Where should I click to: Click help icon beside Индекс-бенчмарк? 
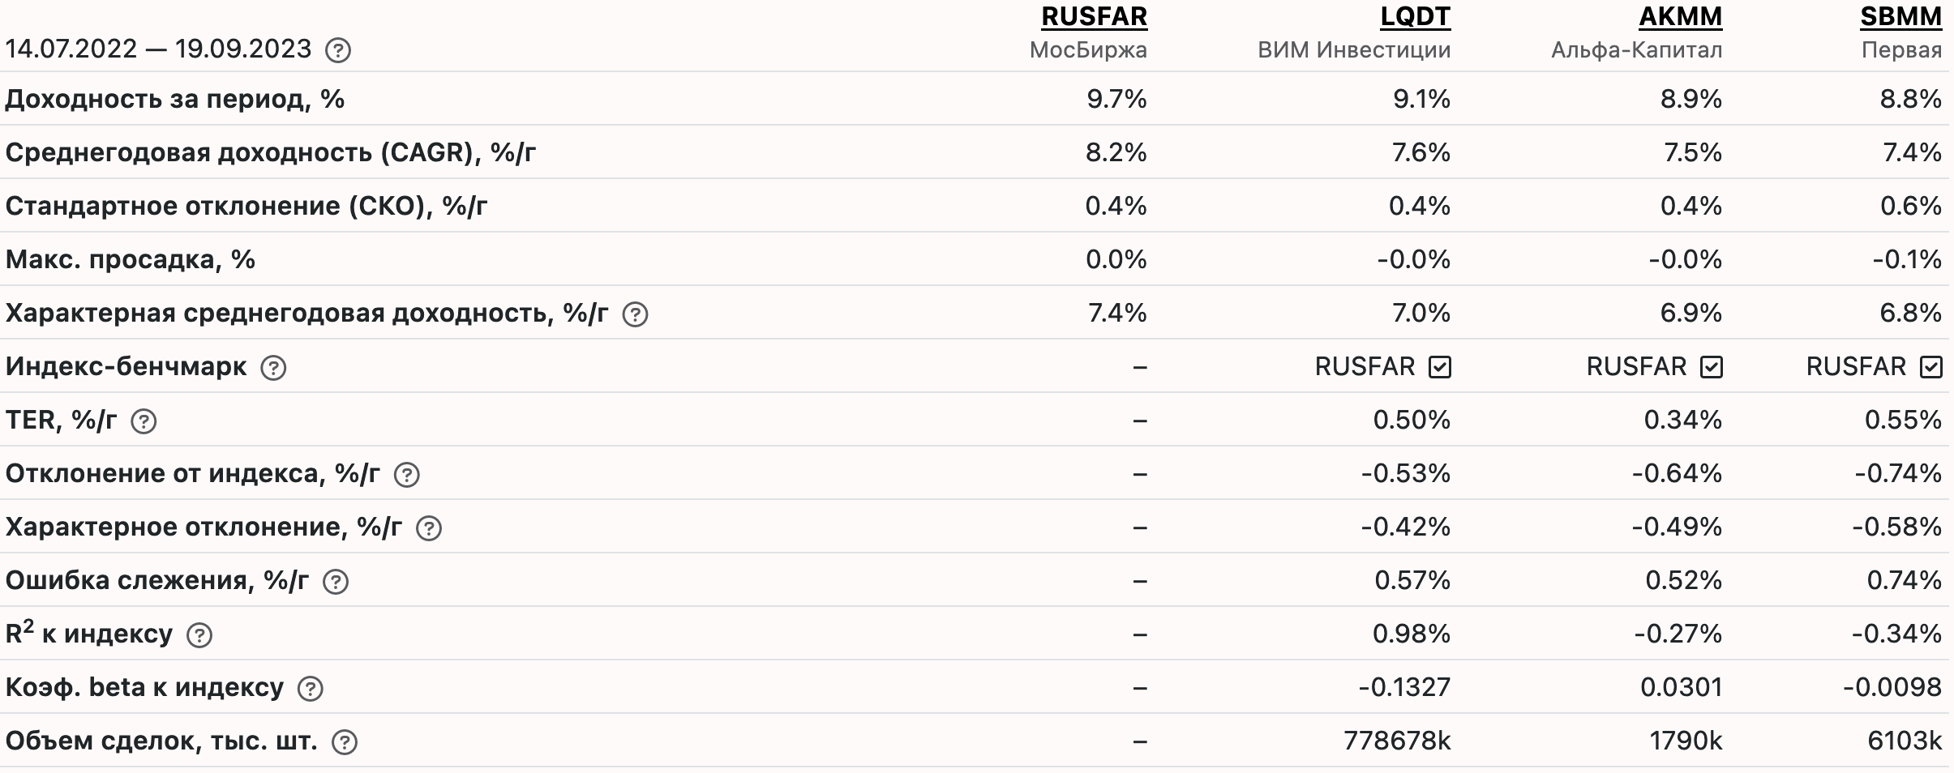click(x=273, y=368)
